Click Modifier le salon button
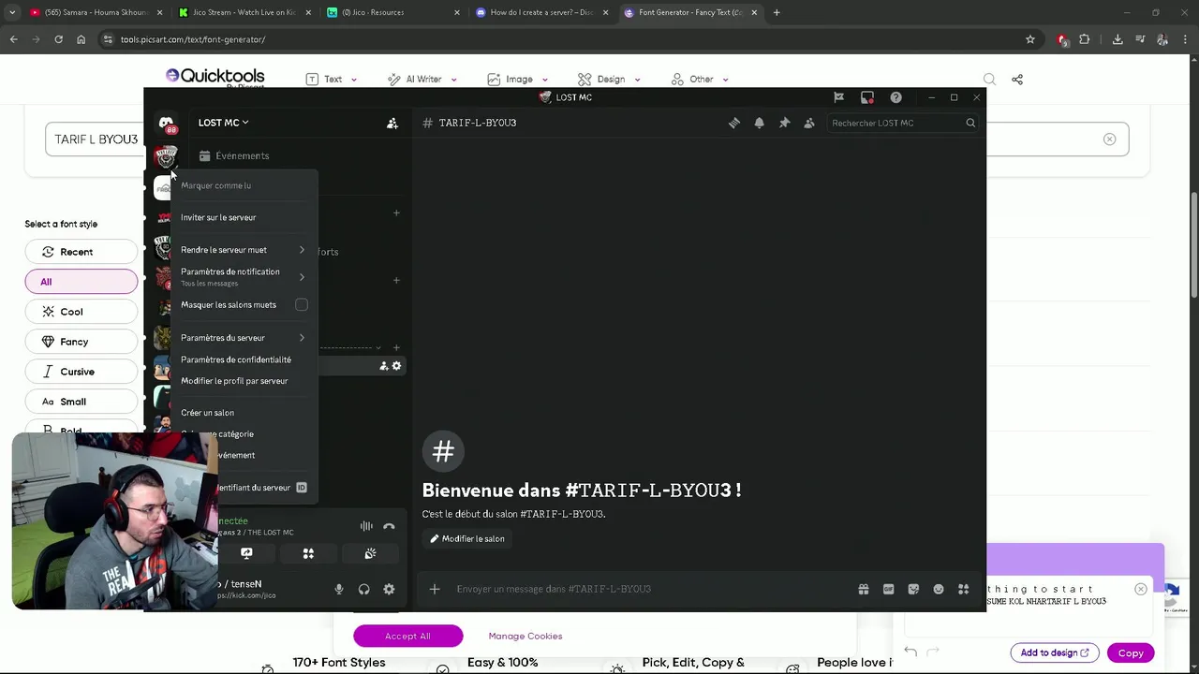The width and height of the screenshot is (1199, 674). 467,539
